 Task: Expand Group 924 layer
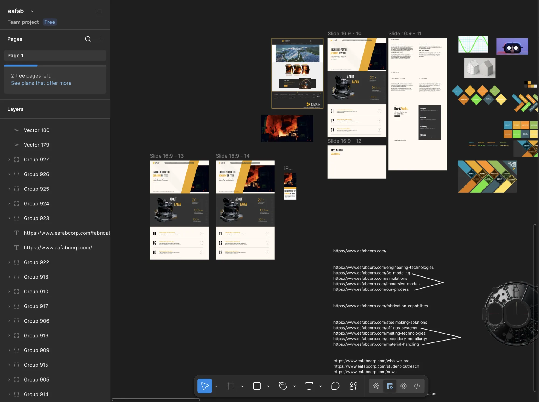9,203
